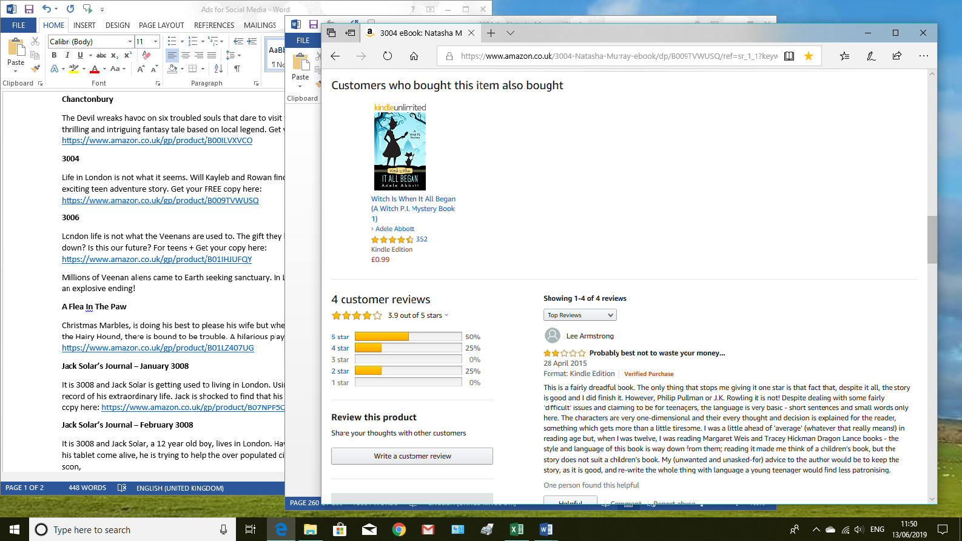962x541 pixels.
Task: Switch to the PAGE LAYOUT tab
Action: 161,25
